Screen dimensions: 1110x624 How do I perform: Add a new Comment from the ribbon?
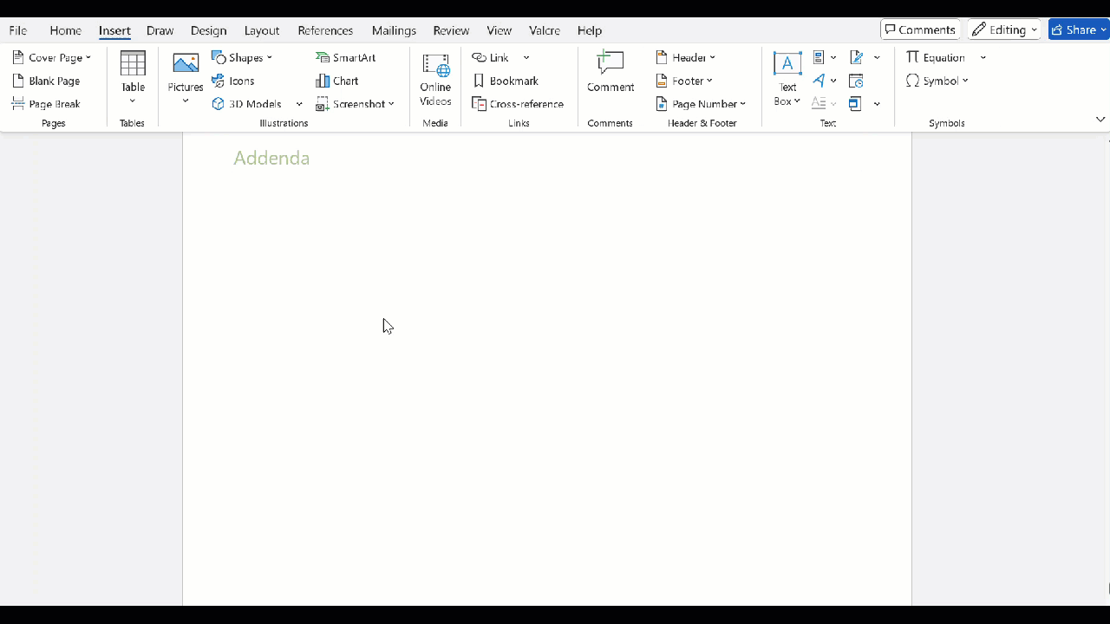coord(610,73)
